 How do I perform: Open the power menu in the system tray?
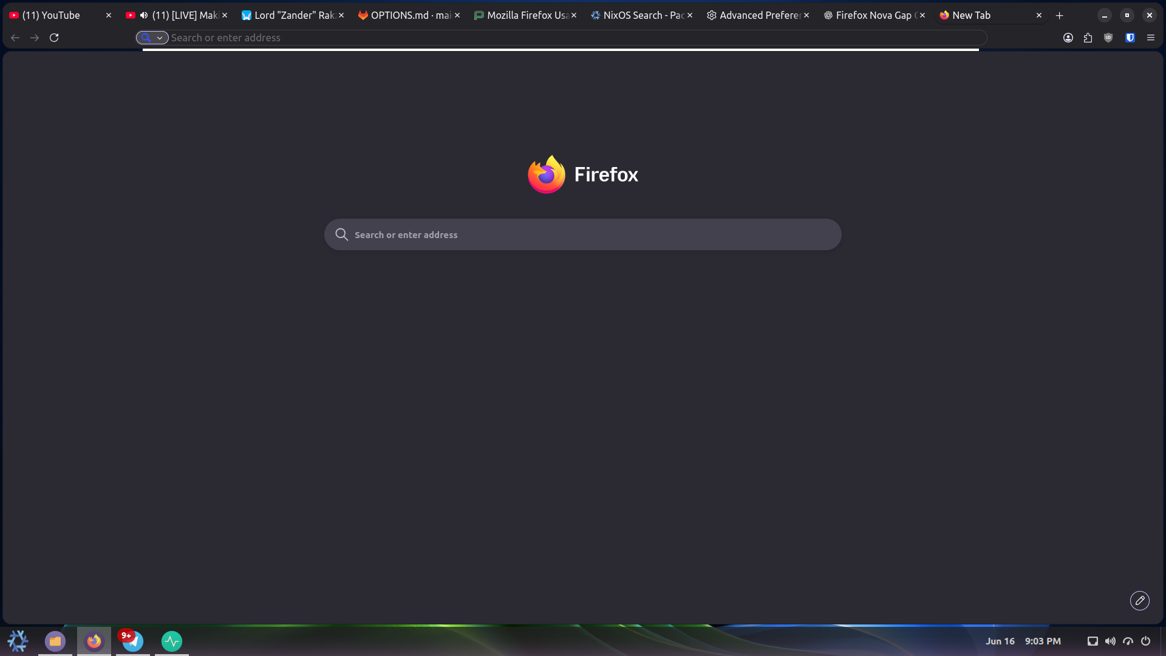(x=1146, y=641)
